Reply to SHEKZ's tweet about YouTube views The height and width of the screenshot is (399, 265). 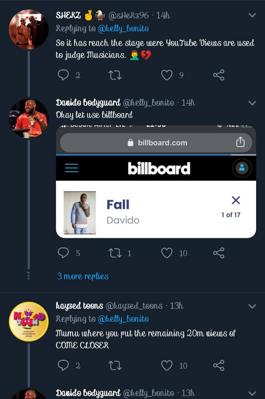[64, 75]
